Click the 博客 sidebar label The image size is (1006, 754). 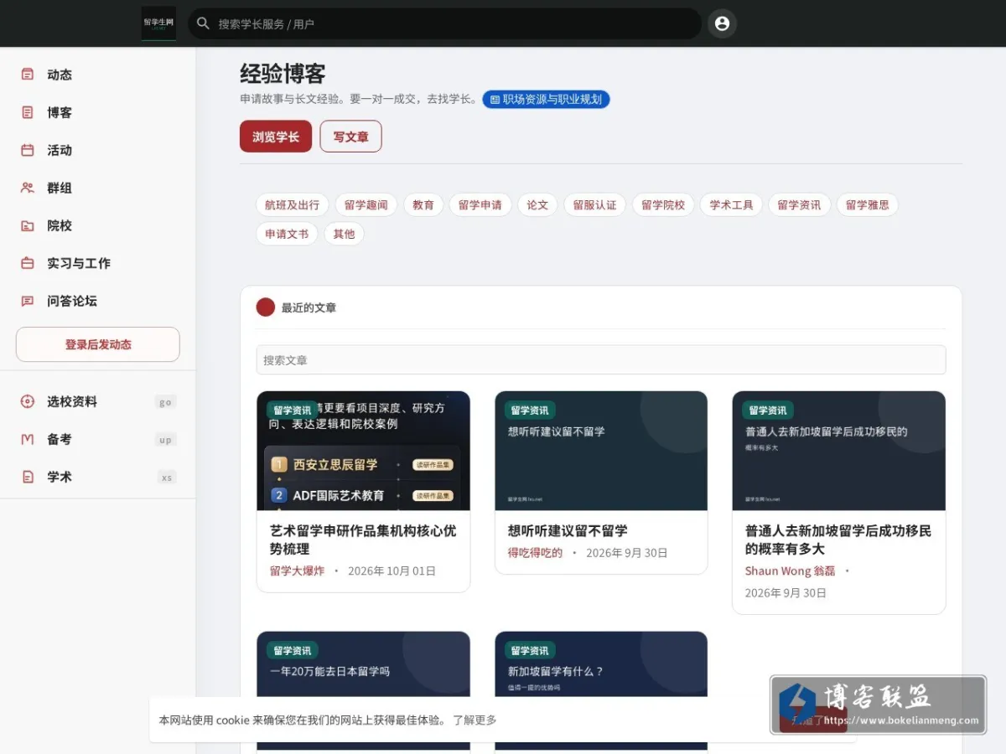click(x=60, y=112)
